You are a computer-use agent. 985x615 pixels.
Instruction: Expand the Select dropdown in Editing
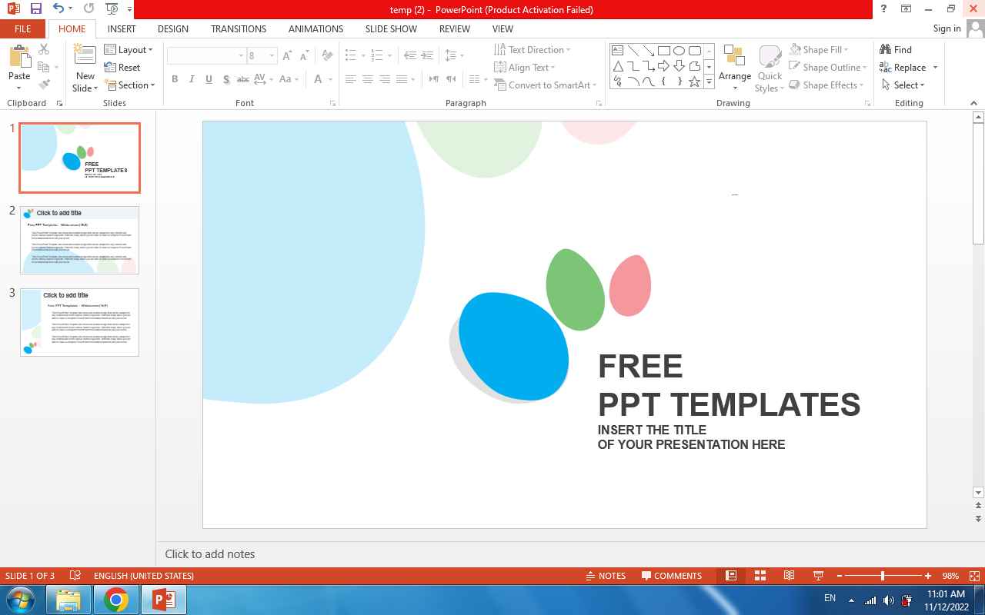[x=903, y=85]
